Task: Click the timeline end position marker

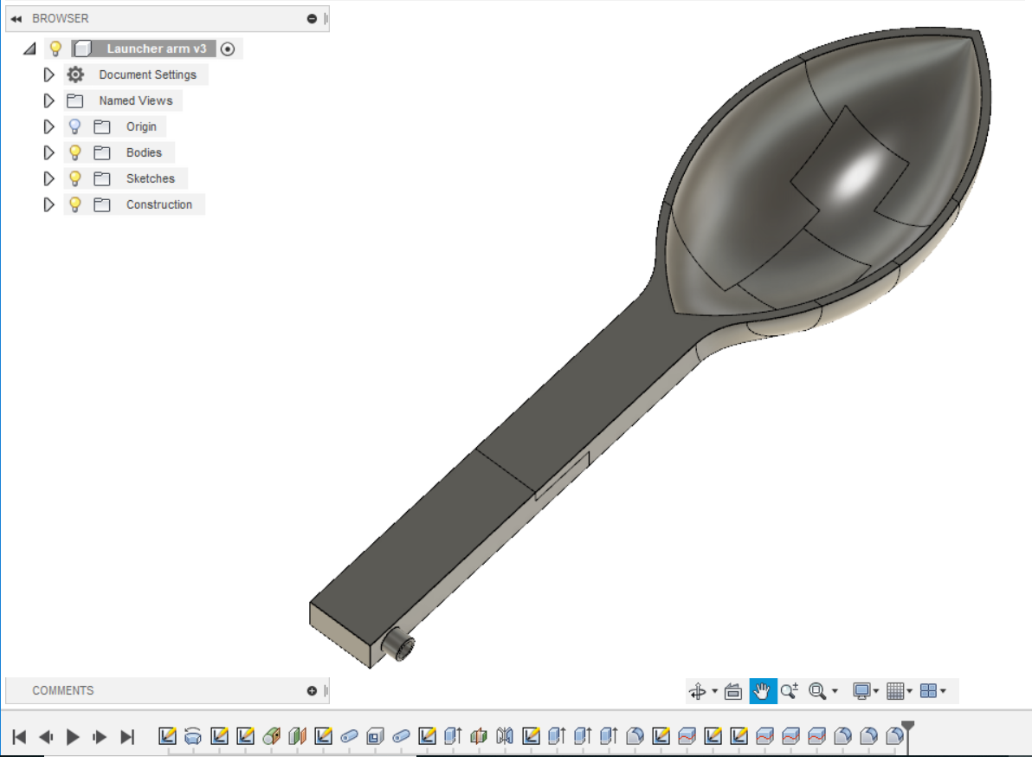Action: point(907,726)
